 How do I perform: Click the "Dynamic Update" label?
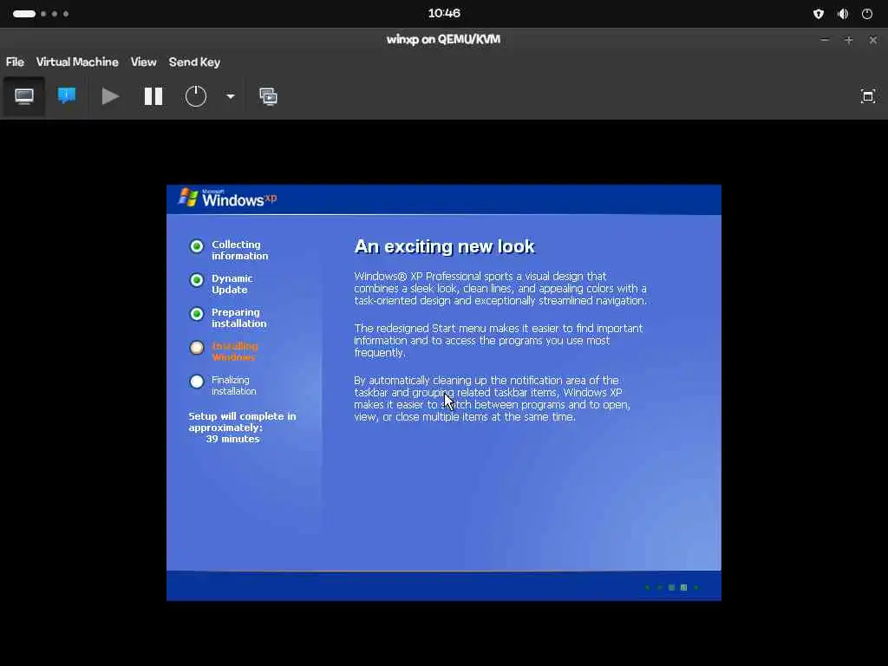click(232, 284)
